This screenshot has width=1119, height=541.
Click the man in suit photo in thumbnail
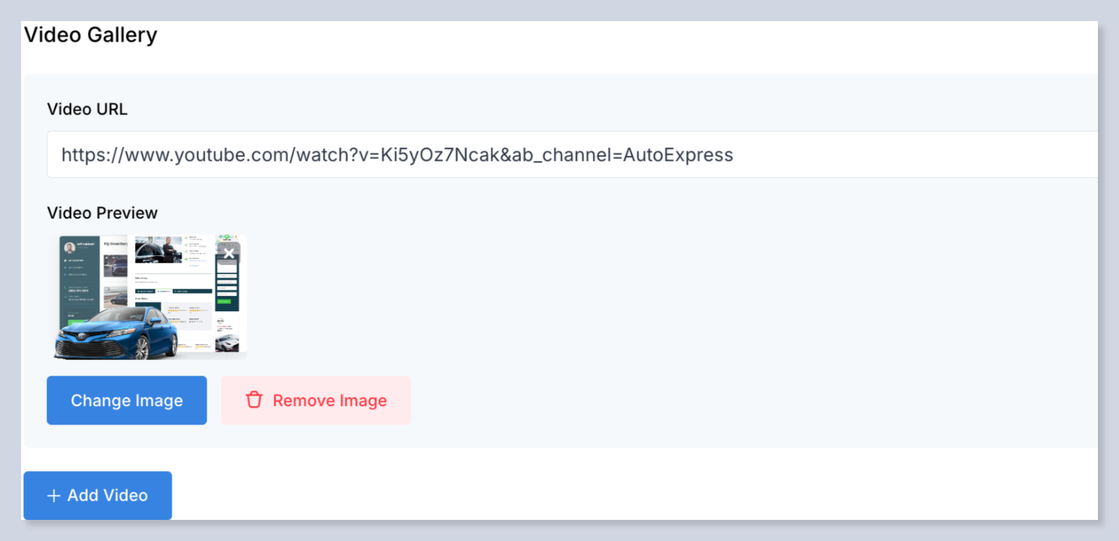tap(170, 249)
